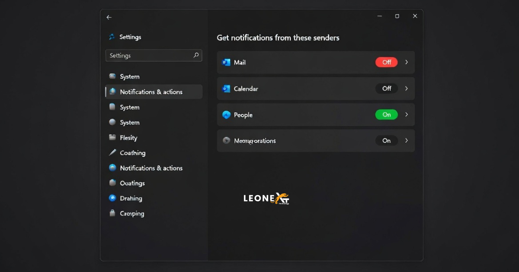
Task: Click the Coathing pencil icon
Action: click(x=112, y=153)
